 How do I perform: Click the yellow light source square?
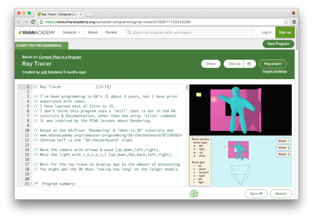click(x=198, y=94)
